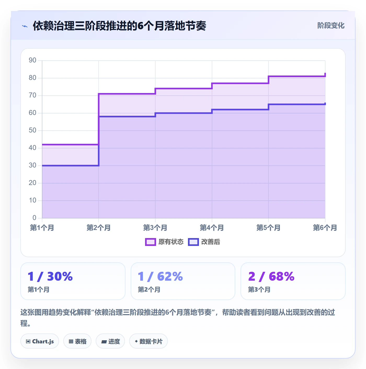The height and width of the screenshot is (369, 366).
Task: Select the 表格 tag chip
Action: pyautogui.click(x=77, y=341)
